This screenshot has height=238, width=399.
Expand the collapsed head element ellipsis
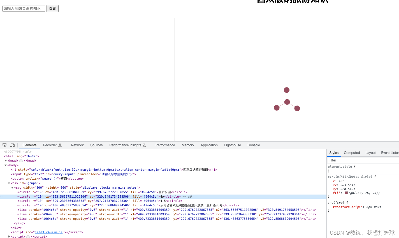tap(21, 161)
